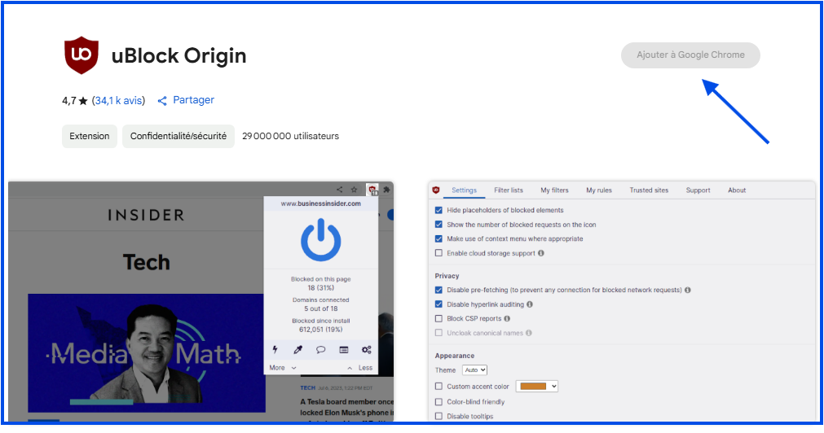824x433 pixels.
Task: Collapse popup using the Less chevron
Action: pyautogui.click(x=359, y=368)
